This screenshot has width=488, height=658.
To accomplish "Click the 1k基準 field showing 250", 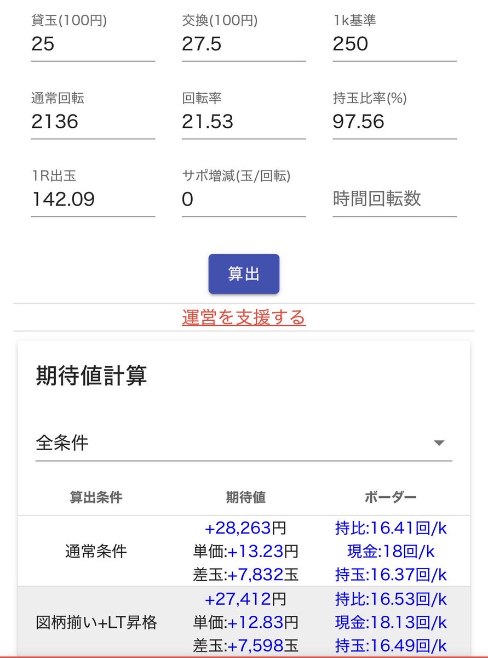I will (x=394, y=44).
